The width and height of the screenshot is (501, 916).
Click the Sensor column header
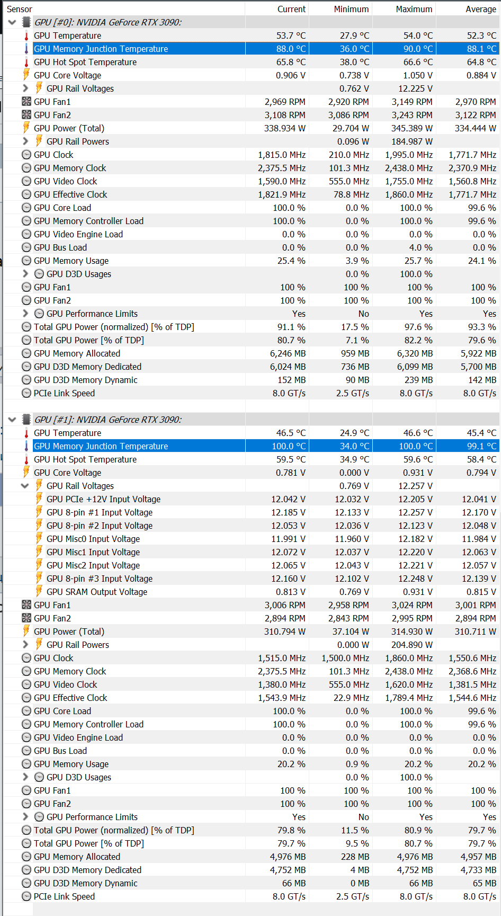pos(20,9)
